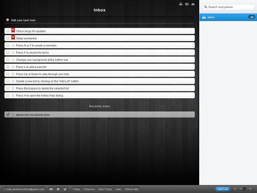Click Press Backspace to delete selected list text
Image resolution: width=257 pixels, height=193 pixels.
click(42, 89)
